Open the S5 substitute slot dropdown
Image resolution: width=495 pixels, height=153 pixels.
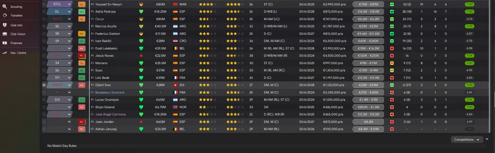click(60, 26)
